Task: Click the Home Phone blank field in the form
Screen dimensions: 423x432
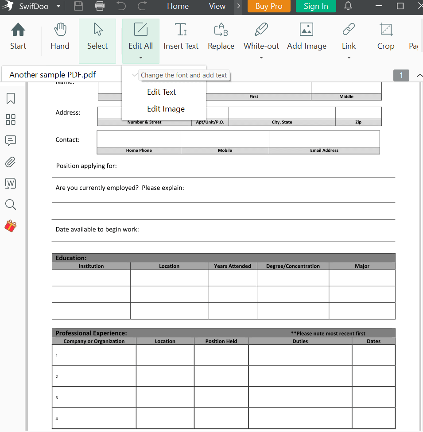Action: [x=139, y=139]
